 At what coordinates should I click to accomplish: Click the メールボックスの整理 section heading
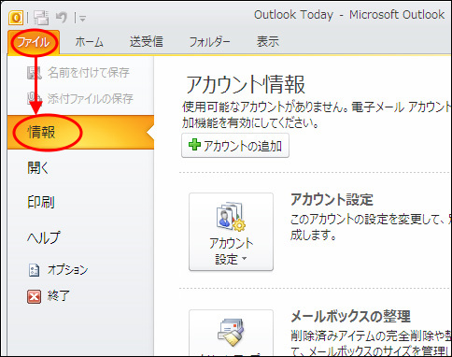(351, 317)
